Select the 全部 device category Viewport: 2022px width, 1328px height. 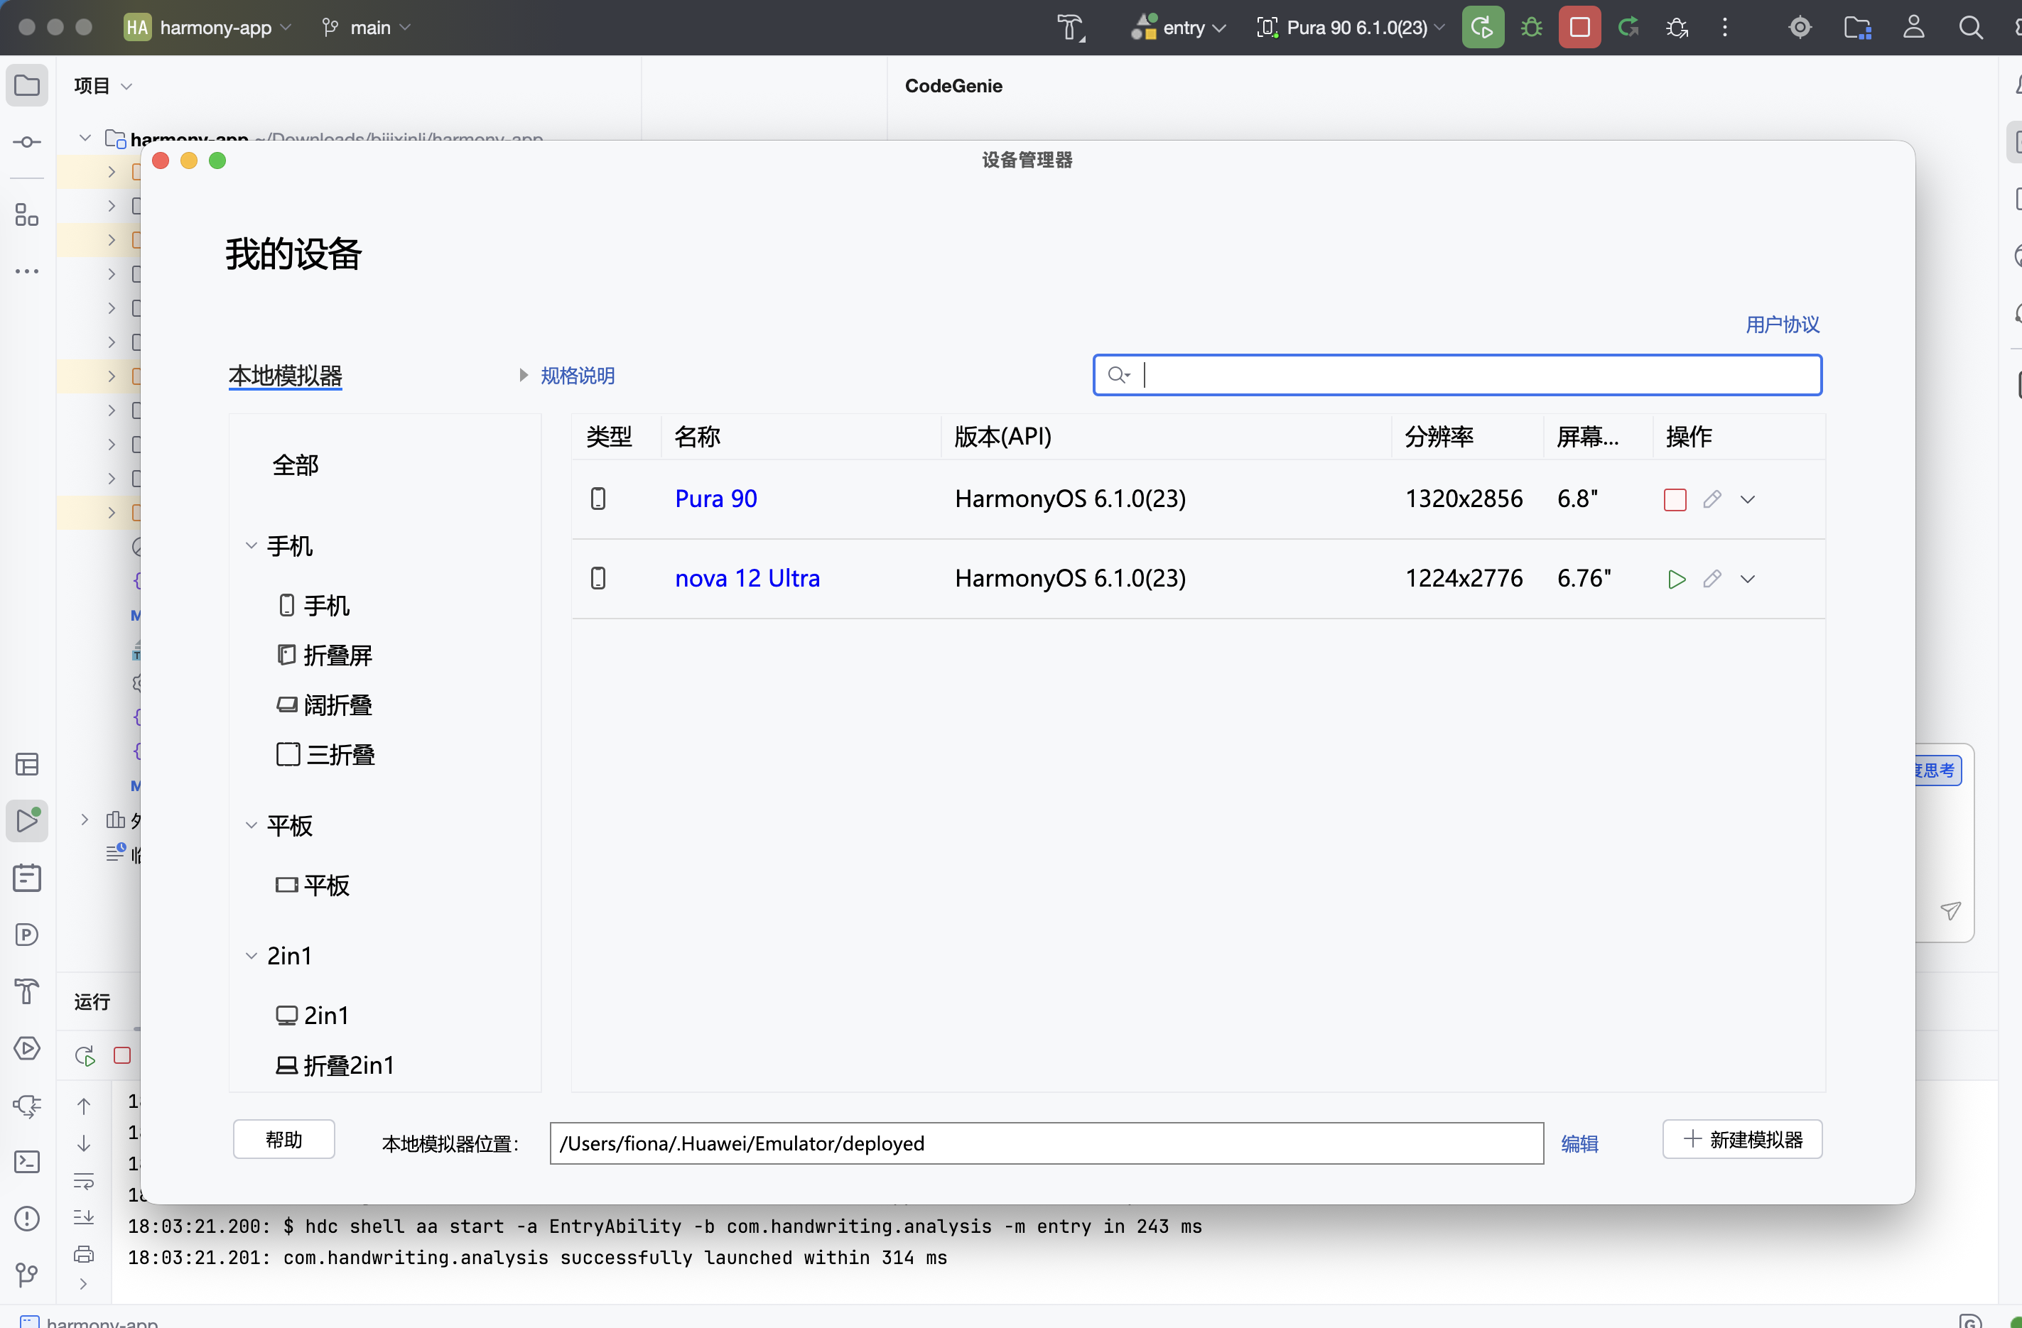(295, 465)
